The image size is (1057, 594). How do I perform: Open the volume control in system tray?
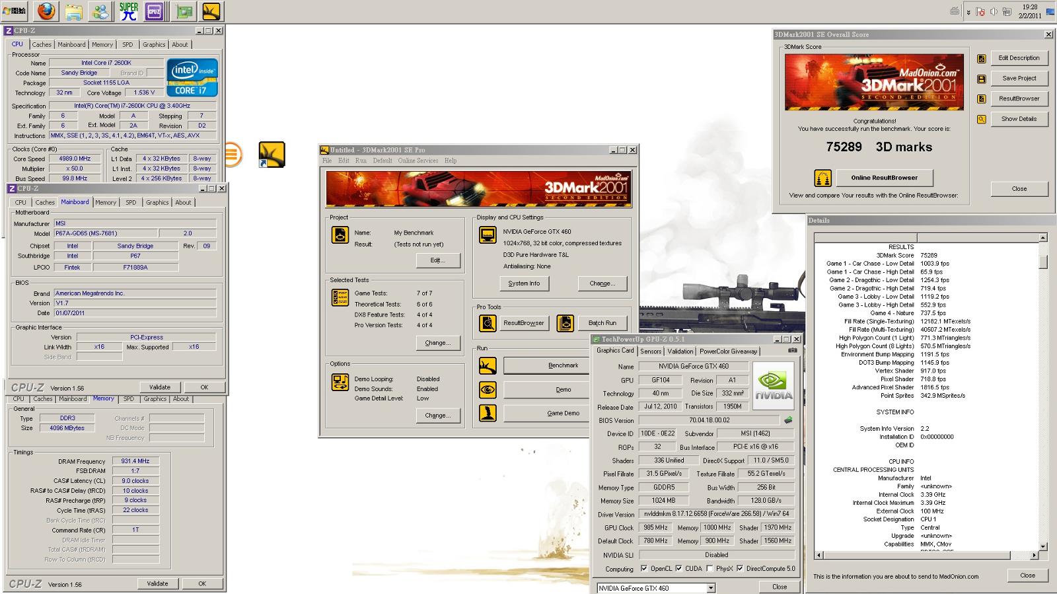(993, 11)
